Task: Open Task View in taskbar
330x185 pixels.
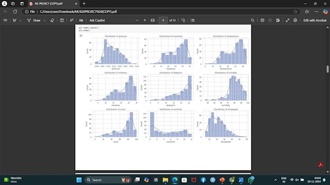Action: (x=137, y=180)
